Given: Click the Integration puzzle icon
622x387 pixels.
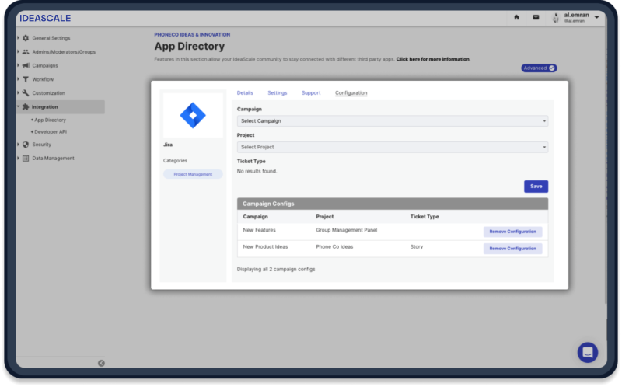Looking at the screenshot, I should pos(26,107).
